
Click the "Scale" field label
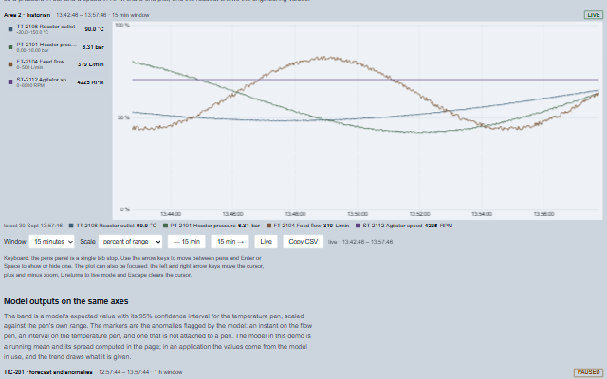click(87, 242)
